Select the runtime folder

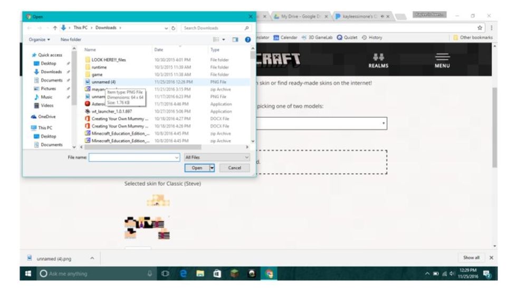click(x=95, y=67)
